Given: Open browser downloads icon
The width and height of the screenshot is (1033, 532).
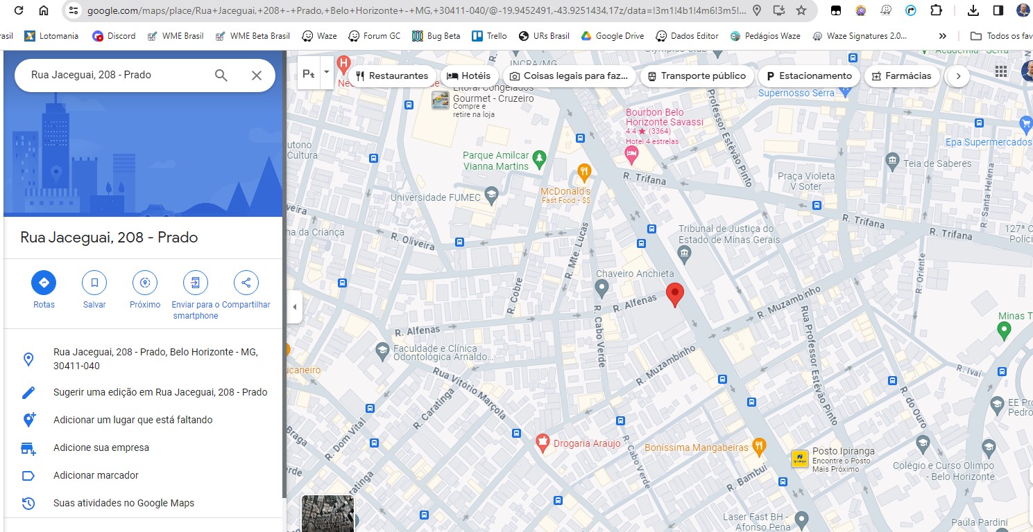Looking at the screenshot, I should (x=973, y=10).
